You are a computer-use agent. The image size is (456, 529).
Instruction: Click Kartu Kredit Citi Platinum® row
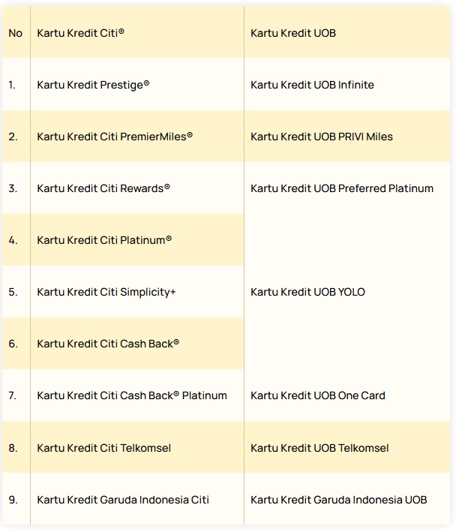(x=104, y=240)
